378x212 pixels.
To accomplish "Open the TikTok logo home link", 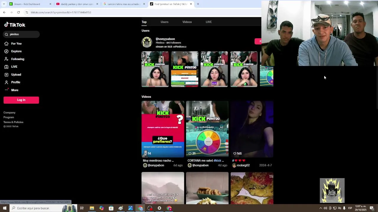I will tap(15, 25).
